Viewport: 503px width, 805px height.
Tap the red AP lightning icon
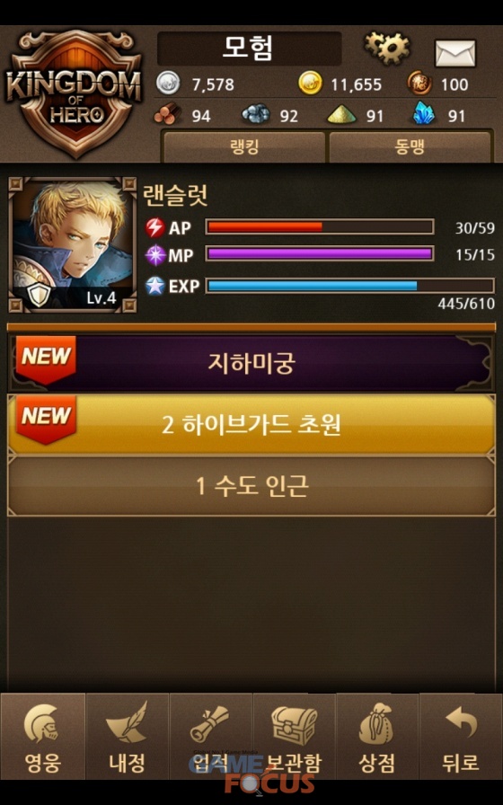[x=155, y=227]
